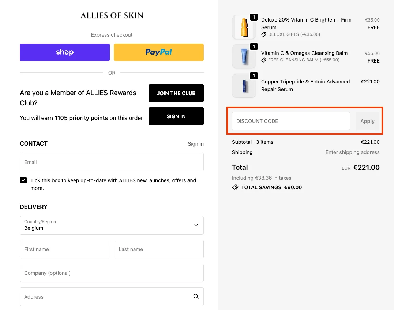Click the Free Cleansing Balm tag icon
Viewport: 394px width, 310px height.
pyautogui.click(x=264, y=60)
